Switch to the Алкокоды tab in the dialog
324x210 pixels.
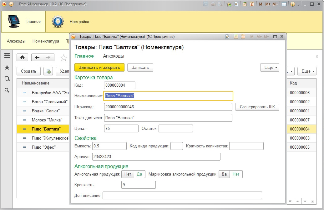coord(114,56)
